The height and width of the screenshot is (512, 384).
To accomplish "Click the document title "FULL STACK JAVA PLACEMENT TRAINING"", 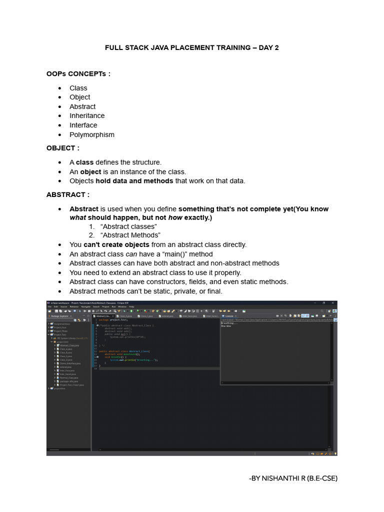I will click(x=178, y=47).
